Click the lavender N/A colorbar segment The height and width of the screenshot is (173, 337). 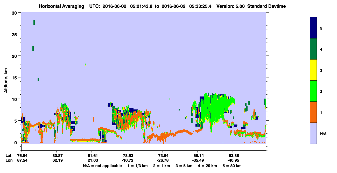tap(313, 133)
